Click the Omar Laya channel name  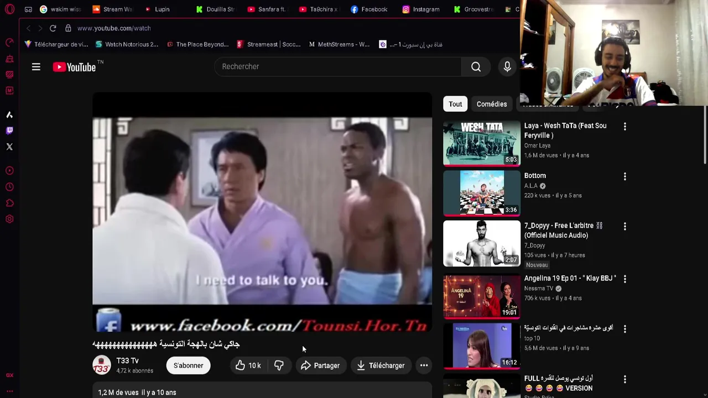[x=537, y=145]
